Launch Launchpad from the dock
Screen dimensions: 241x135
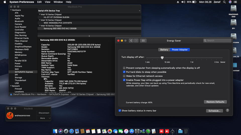click(66, 131)
